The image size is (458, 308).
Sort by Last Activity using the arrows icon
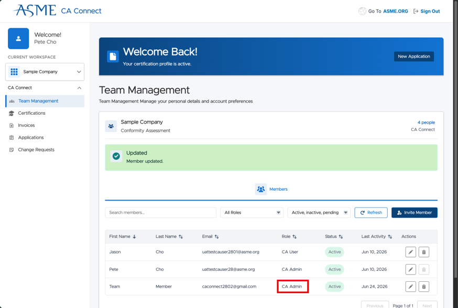pos(390,236)
